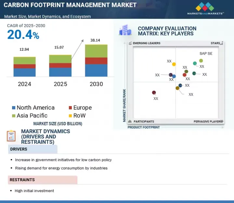Select the SAP SE light green dot

[201, 61]
